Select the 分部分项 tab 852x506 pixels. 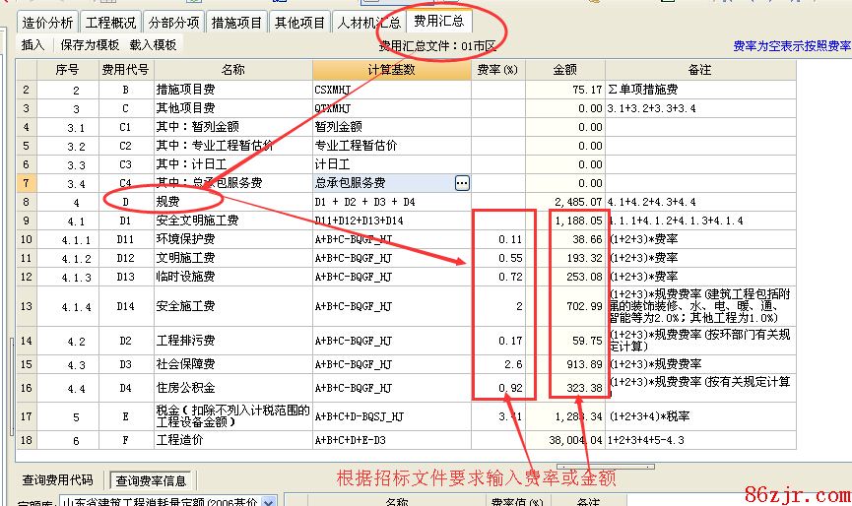pos(173,22)
